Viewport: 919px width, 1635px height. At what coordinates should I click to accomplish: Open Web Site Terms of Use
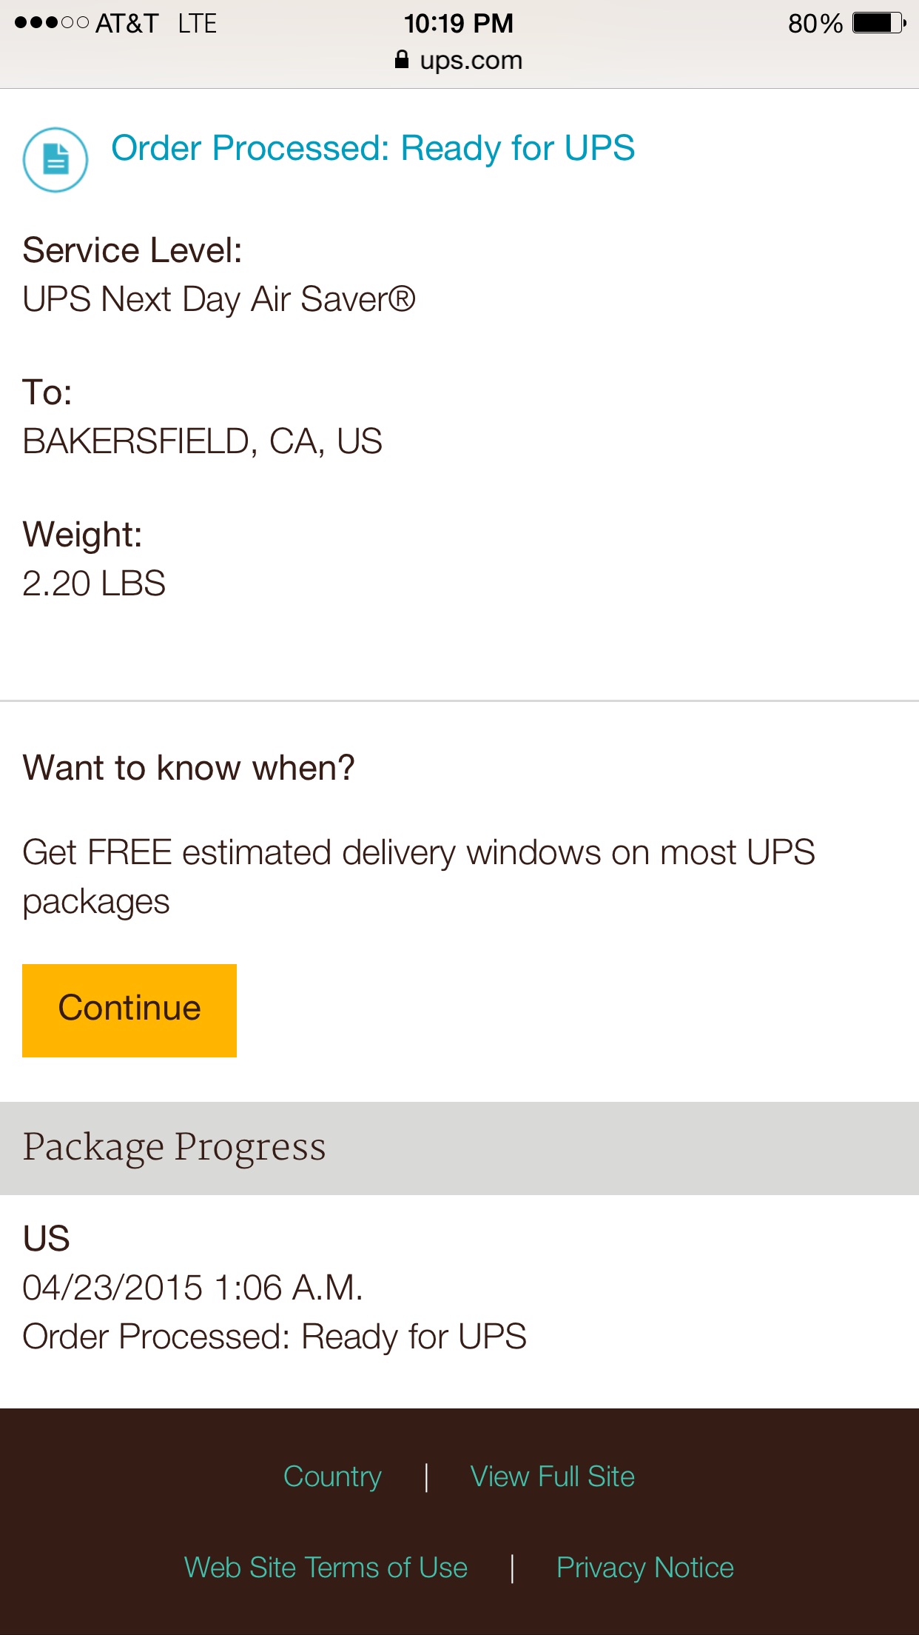coord(326,1568)
